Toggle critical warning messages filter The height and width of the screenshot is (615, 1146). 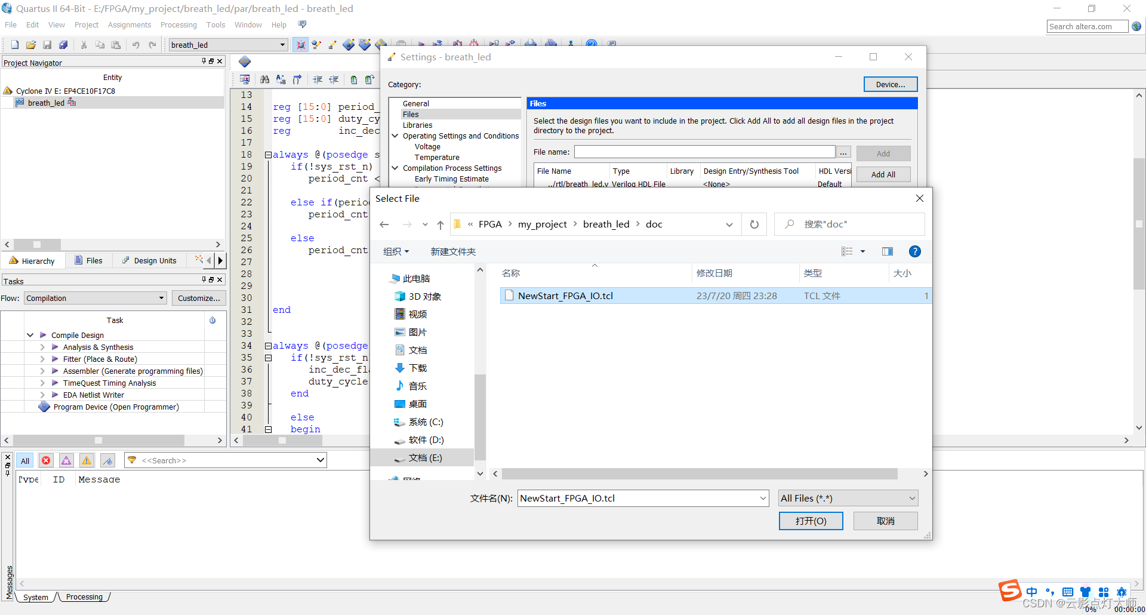coord(66,460)
